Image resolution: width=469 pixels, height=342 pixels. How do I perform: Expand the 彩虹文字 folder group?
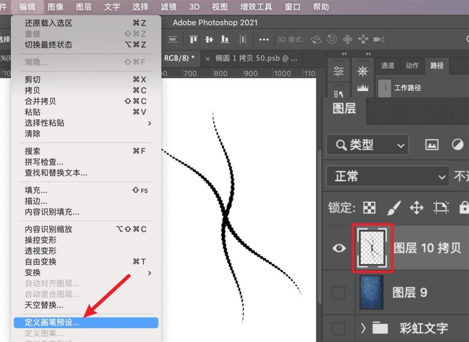363,328
